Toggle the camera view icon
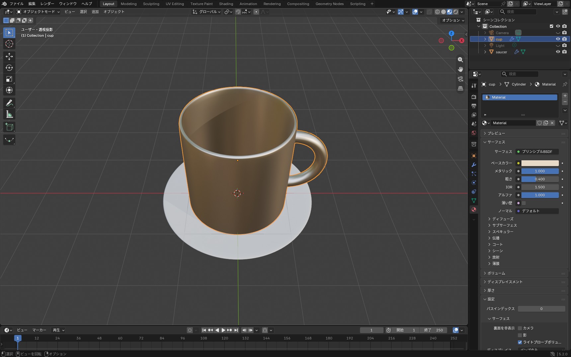 tap(460, 79)
